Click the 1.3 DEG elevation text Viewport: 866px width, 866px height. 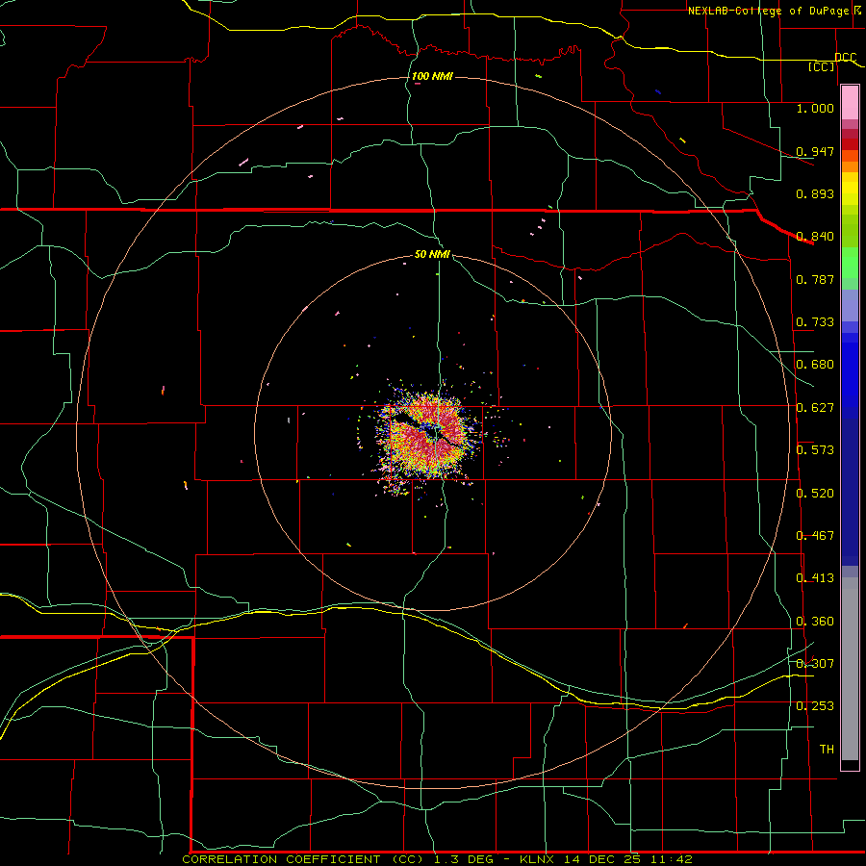464,859
